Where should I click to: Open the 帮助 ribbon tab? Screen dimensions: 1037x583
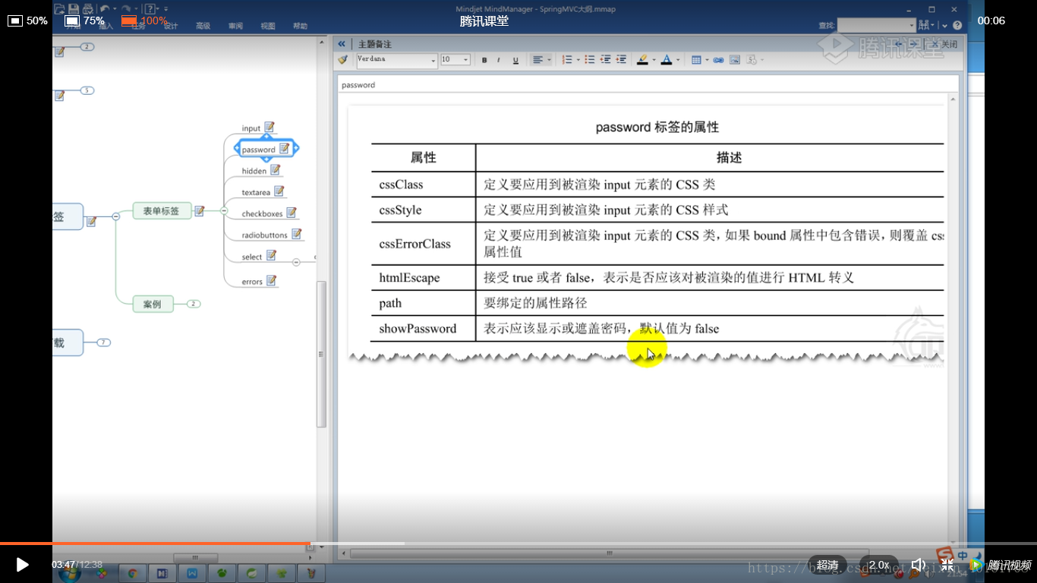click(300, 26)
